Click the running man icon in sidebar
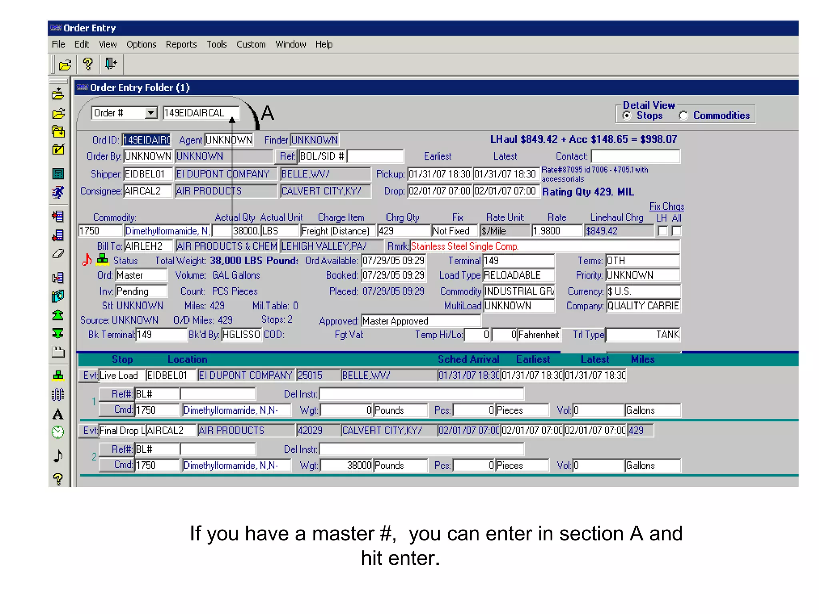This screenshot has height=614, width=819. click(x=58, y=192)
